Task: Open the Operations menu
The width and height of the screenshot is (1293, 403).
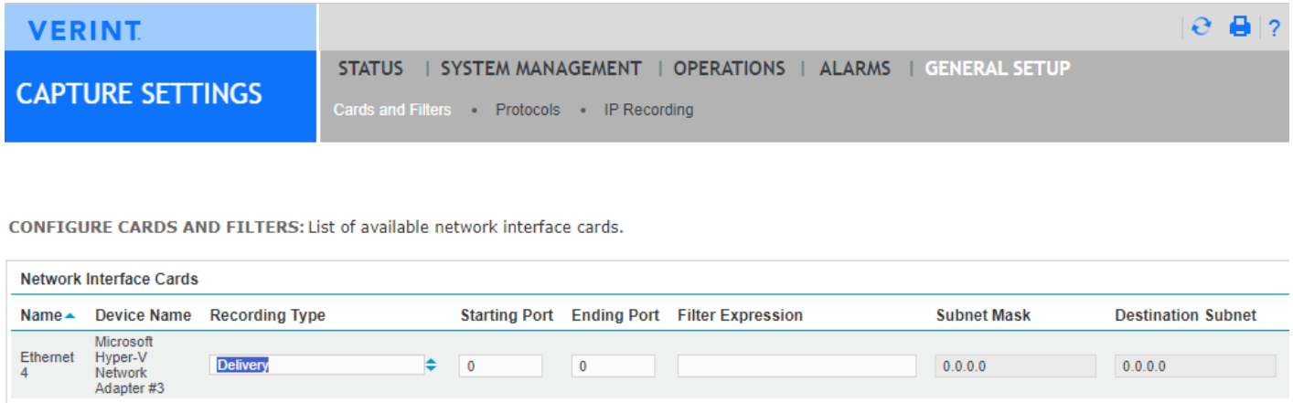Action: coord(729,69)
